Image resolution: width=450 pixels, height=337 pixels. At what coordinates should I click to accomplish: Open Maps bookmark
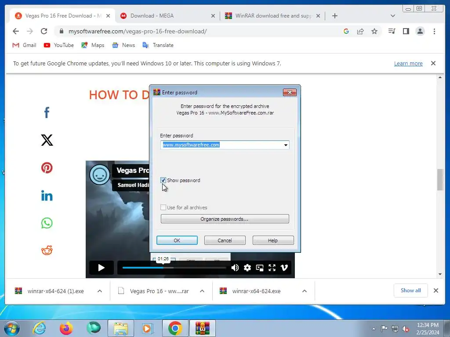click(93, 45)
